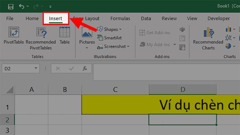Select column C header
This screenshot has height=135, width=240.
point(115,89)
